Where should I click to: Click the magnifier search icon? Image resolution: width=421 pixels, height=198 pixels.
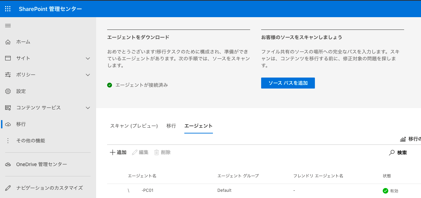392,153
